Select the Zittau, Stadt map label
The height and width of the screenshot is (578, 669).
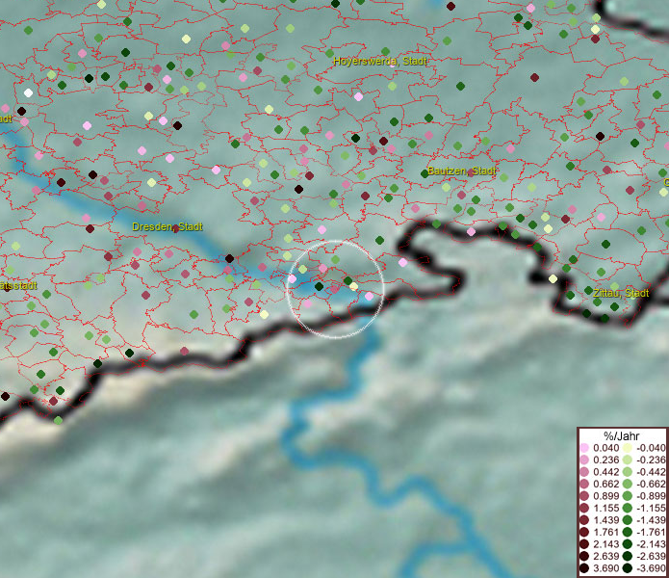coord(621,292)
